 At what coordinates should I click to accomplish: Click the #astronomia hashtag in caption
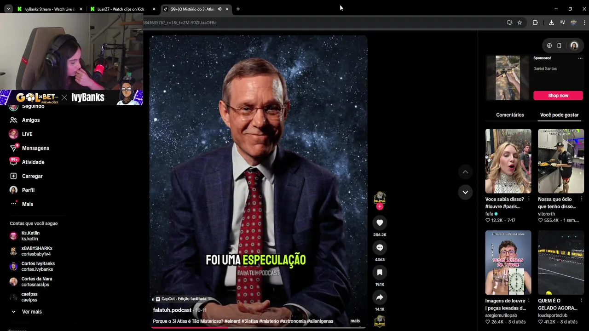293,321
